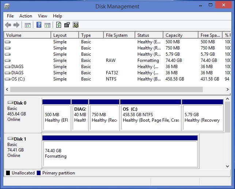Open Help via blue question mark icon
The width and height of the screenshot is (235, 189).
[39, 25]
